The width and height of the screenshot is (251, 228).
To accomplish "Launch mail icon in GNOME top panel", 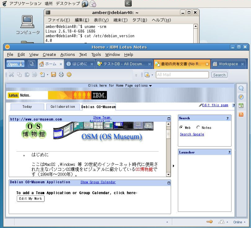I will [93, 3].
